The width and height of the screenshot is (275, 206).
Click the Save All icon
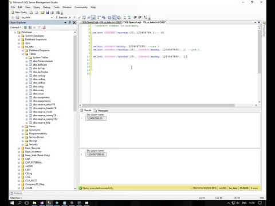(52, 13)
